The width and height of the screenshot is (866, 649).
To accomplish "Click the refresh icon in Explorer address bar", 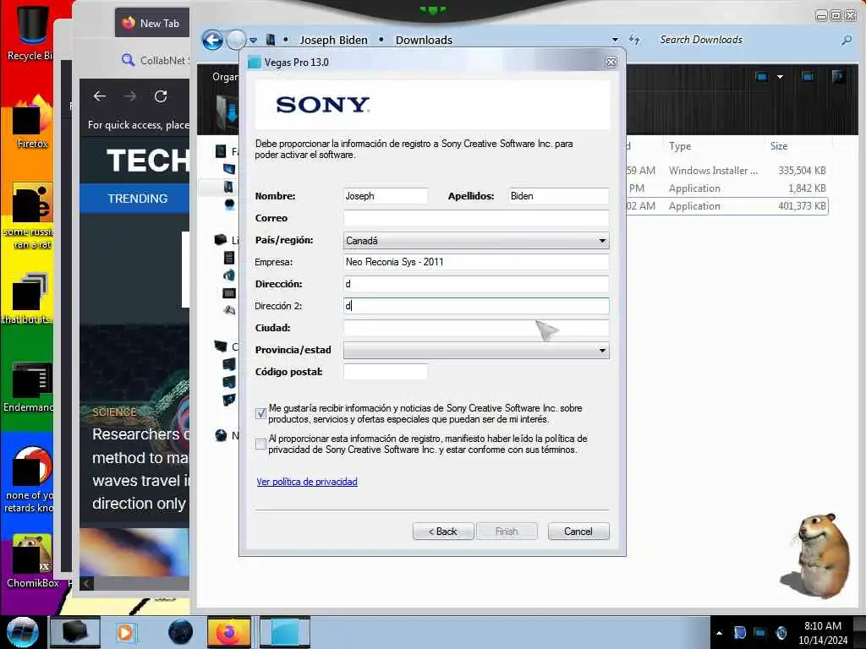I will (x=634, y=40).
